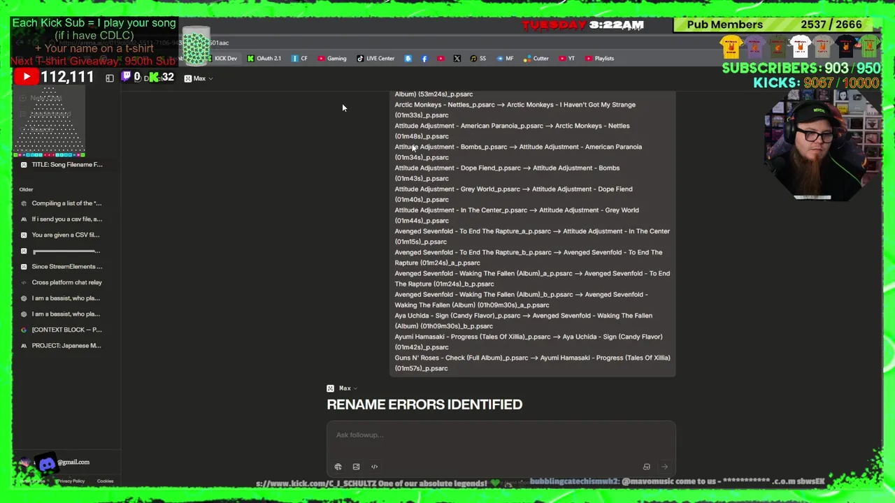Click the Twitch icon in stream overlay
The width and height of the screenshot is (895, 503).
tap(127, 77)
